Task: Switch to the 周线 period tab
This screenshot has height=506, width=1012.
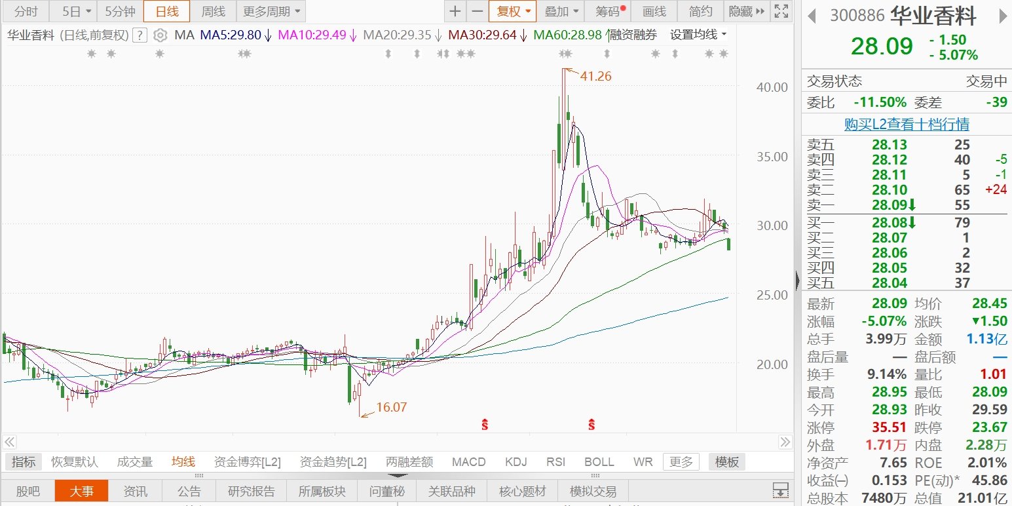Action: point(213,11)
